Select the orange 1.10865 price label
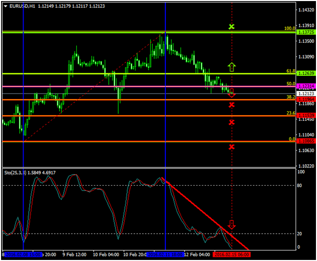This screenshot has height=261, width=317. point(305,141)
